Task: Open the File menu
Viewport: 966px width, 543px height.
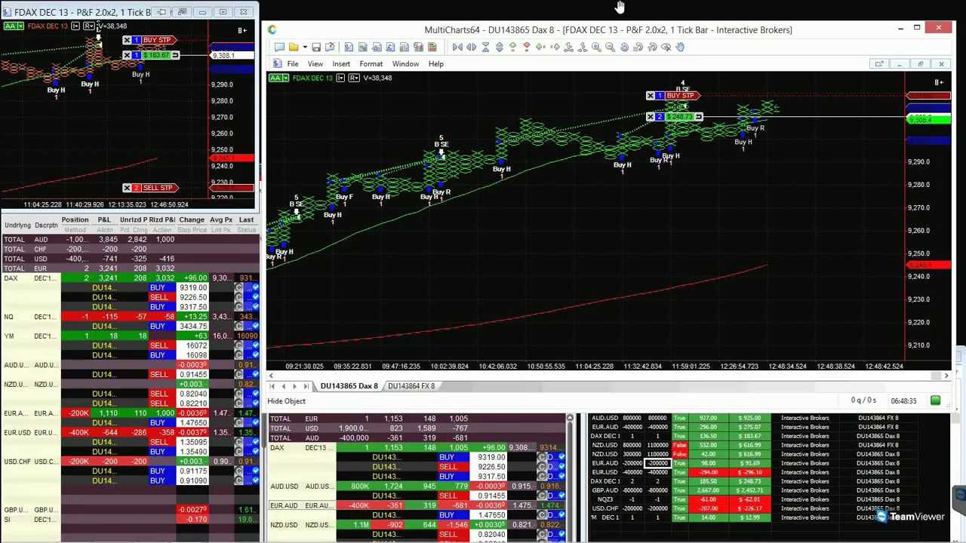Action: point(292,64)
